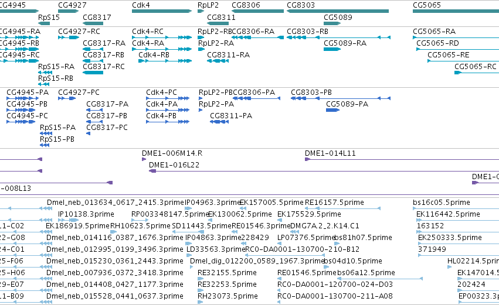Open protein CG4945-PC label

point(28,116)
